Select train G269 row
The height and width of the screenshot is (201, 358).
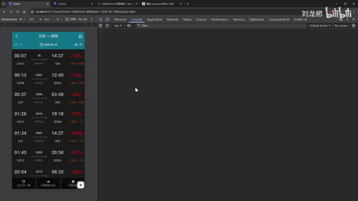click(48, 156)
